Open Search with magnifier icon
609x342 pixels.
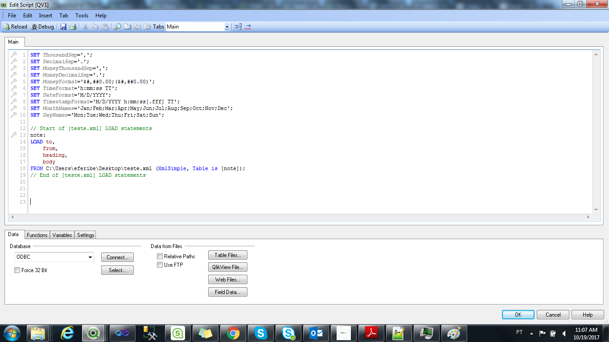click(118, 27)
